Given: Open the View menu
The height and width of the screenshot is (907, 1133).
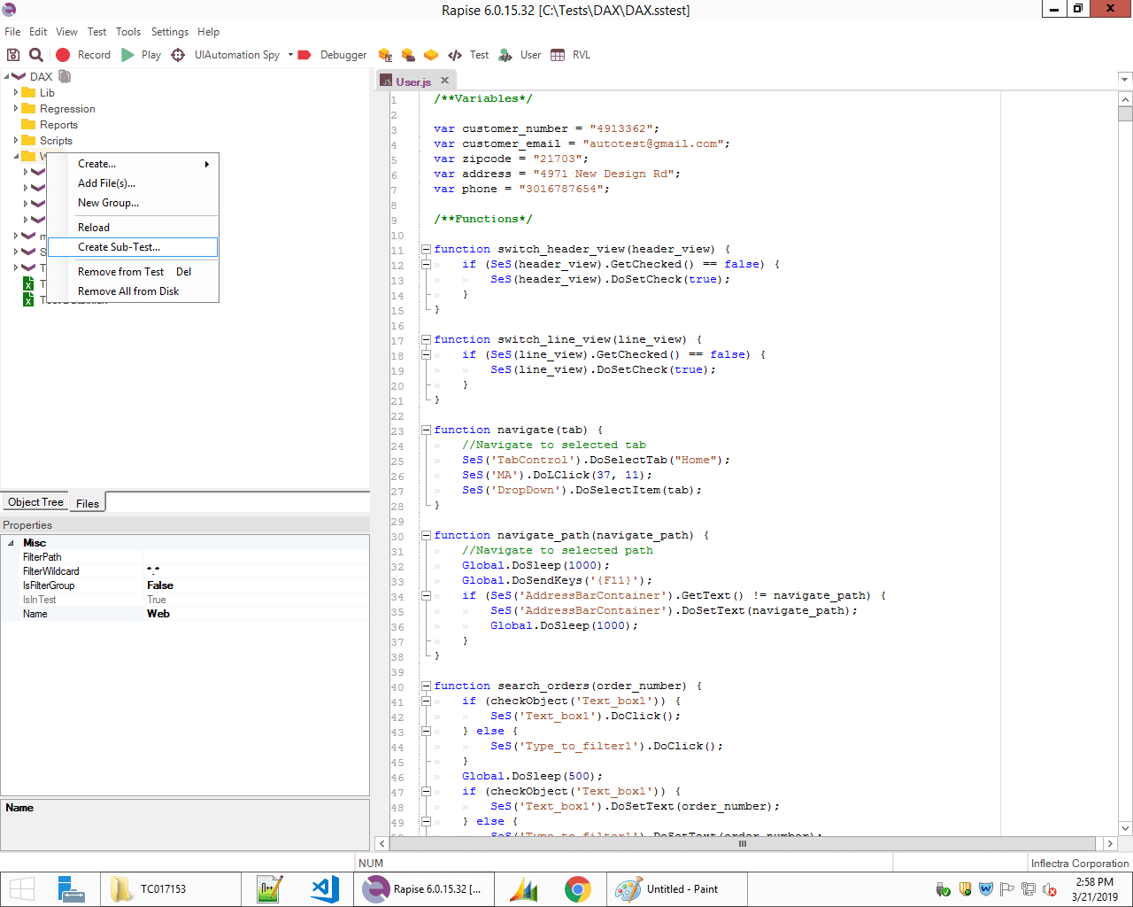Looking at the screenshot, I should coord(66,32).
